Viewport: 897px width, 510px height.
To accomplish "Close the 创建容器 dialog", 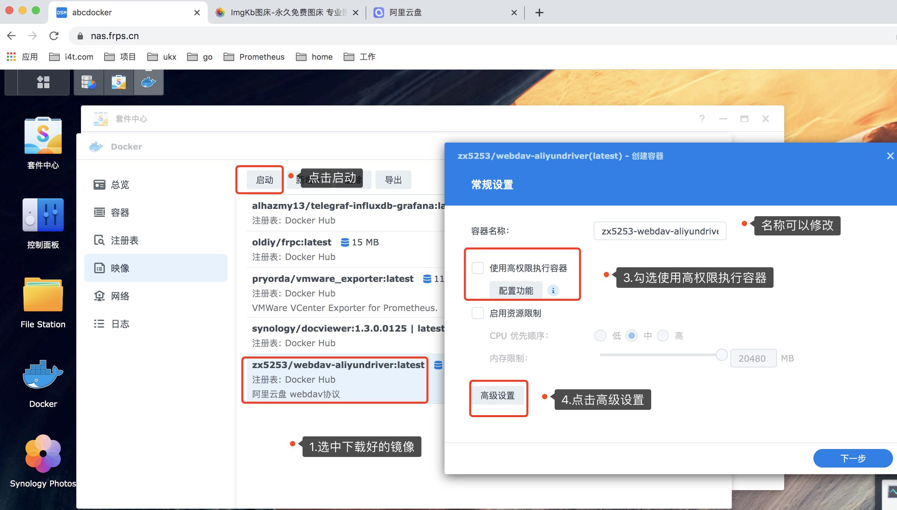I will coord(890,156).
